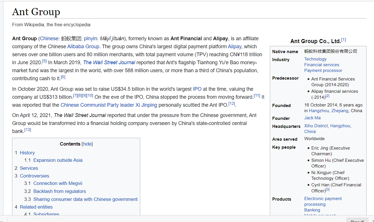Go to Related entities section

tap(36, 207)
